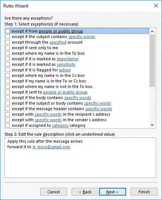Click the 'sensitivity' link in the exceptions list
The width and height of the screenshot is (162, 200).
[66, 64]
